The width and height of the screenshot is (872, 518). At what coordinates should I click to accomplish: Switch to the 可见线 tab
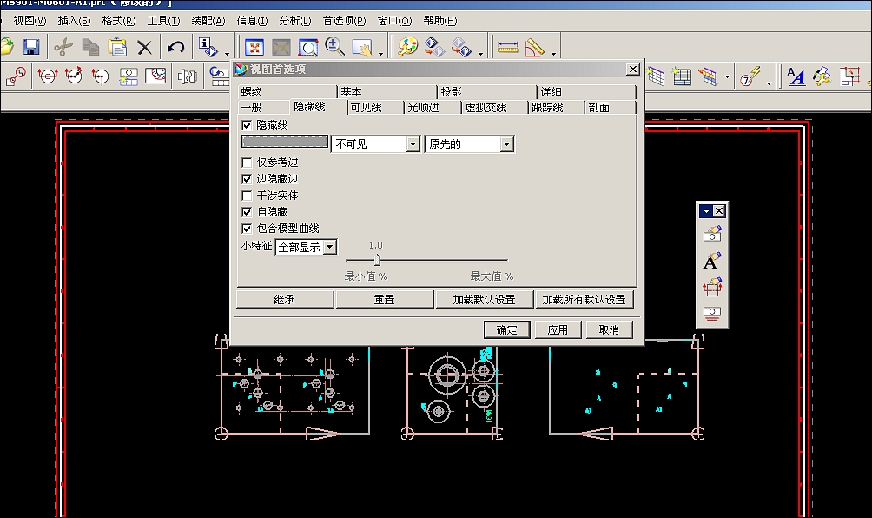[x=376, y=108]
